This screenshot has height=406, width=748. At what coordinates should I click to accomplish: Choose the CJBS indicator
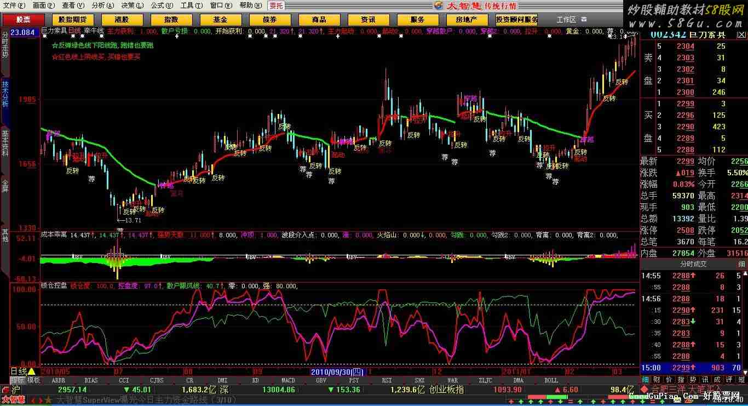[x=157, y=380]
